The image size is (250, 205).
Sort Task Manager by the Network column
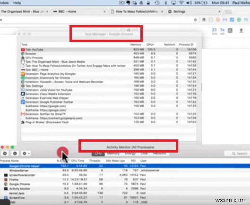[x=170, y=44]
